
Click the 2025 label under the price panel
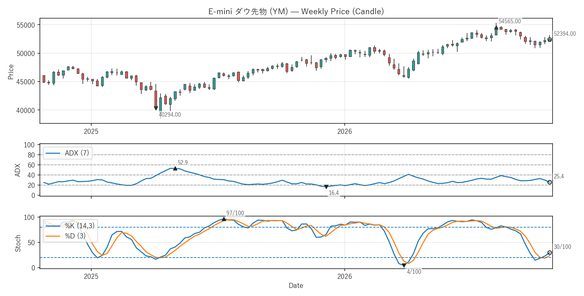click(91, 131)
